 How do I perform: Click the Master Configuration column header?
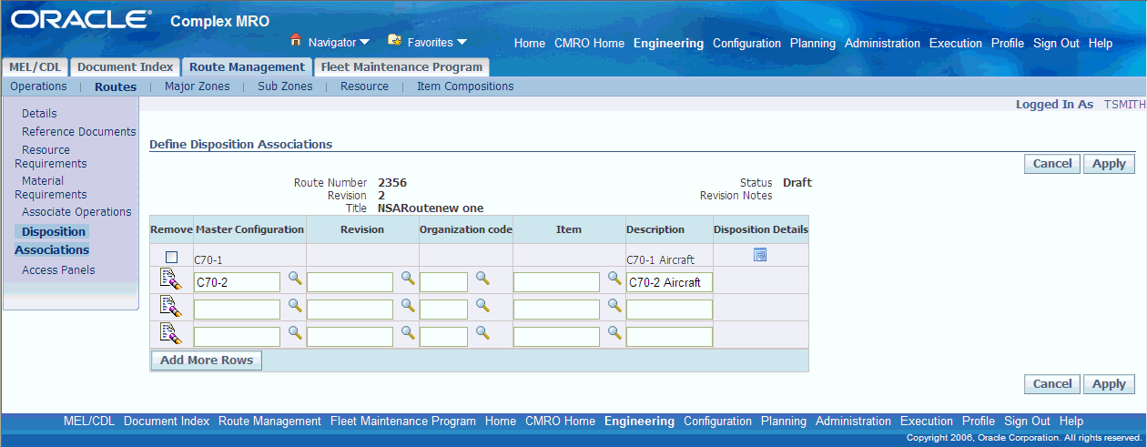(249, 229)
